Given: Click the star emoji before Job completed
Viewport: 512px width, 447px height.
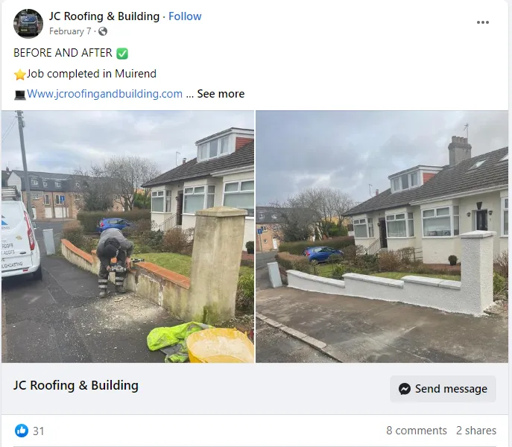Looking at the screenshot, I should click(x=19, y=74).
